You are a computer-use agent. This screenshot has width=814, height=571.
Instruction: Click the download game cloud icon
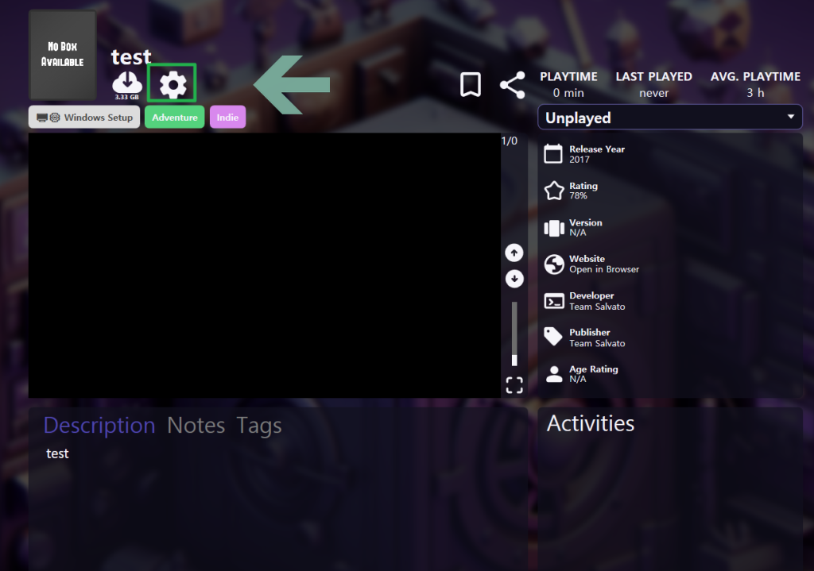(127, 83)
